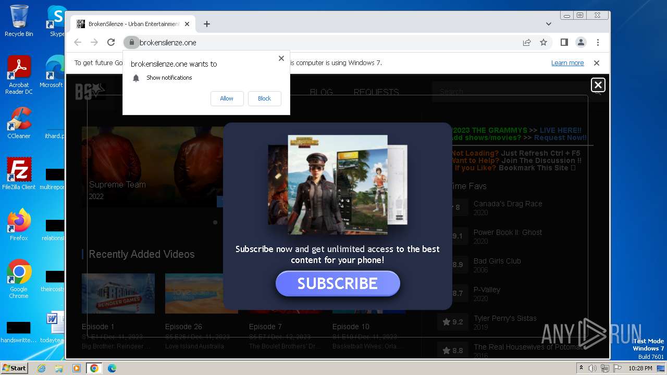Toggle the Chrome side panel icon
The width and height of the screenshot is (667, 375).
[564, 42]
